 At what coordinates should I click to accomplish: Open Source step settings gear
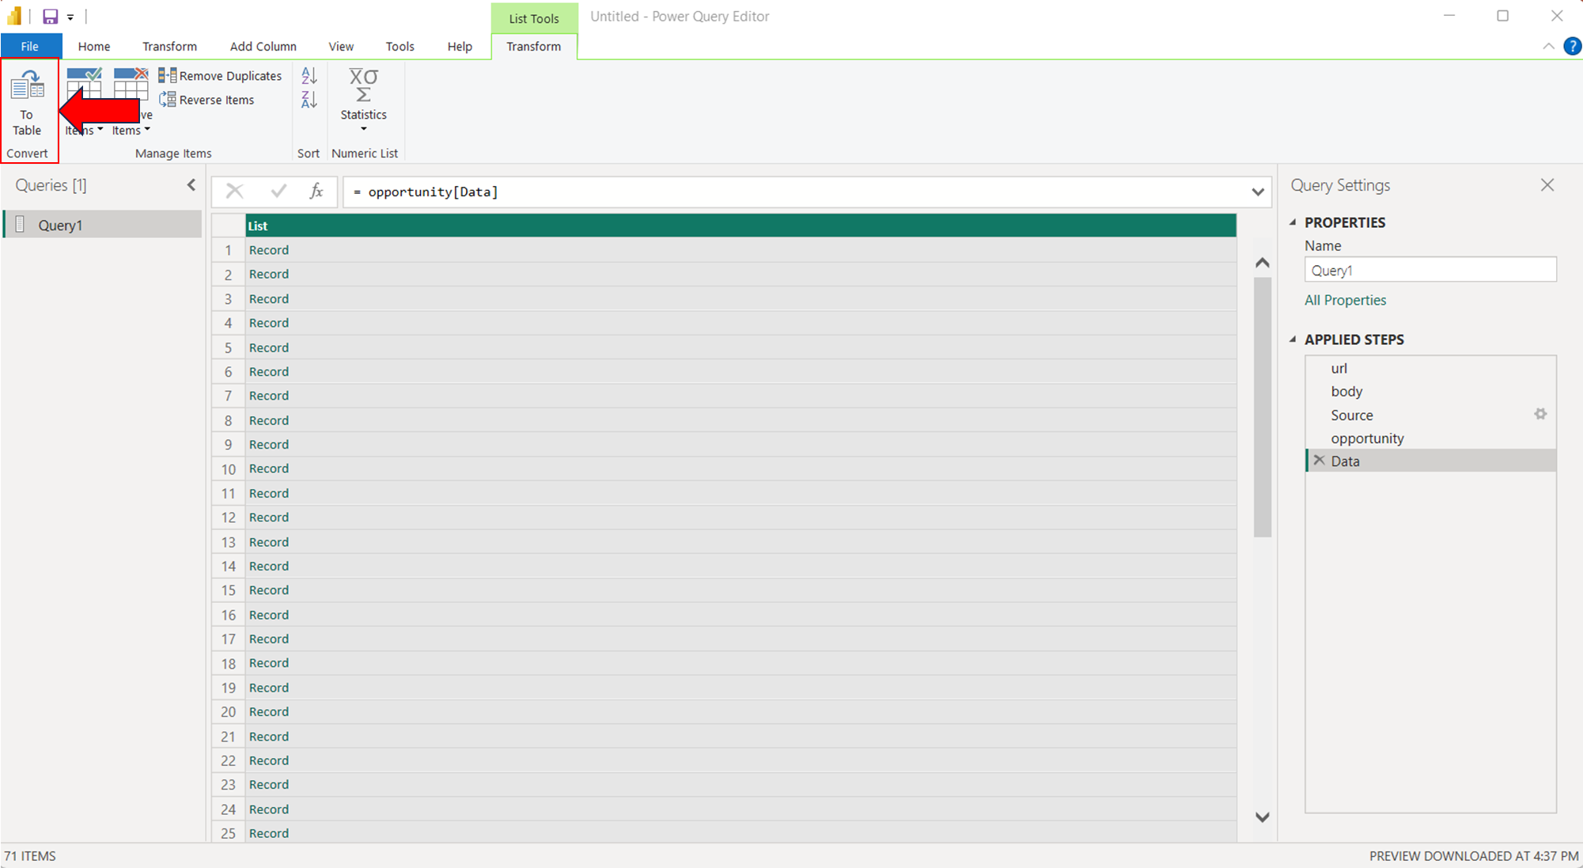(x=1539, y=414)
